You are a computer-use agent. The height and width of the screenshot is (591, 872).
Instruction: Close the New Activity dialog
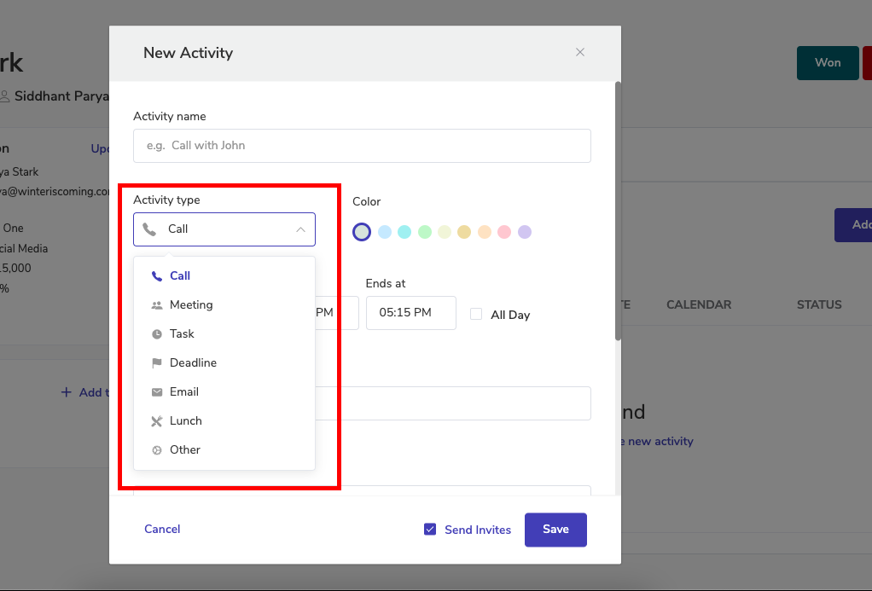click(x=580, y=53)
